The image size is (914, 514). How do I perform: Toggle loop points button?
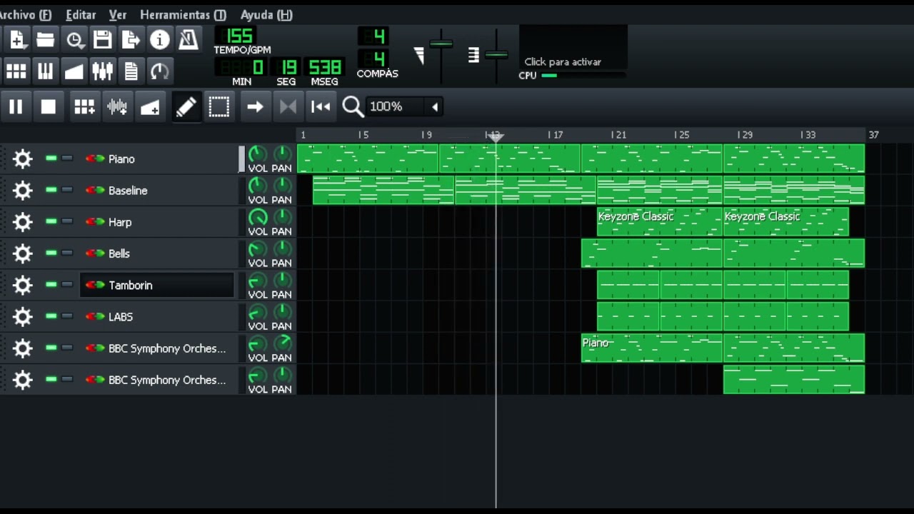(288, 107)
